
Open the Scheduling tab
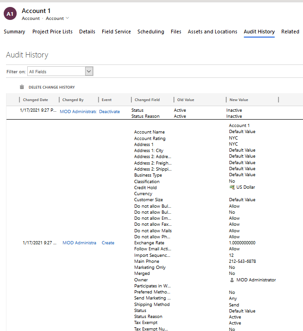coord(150,32)
